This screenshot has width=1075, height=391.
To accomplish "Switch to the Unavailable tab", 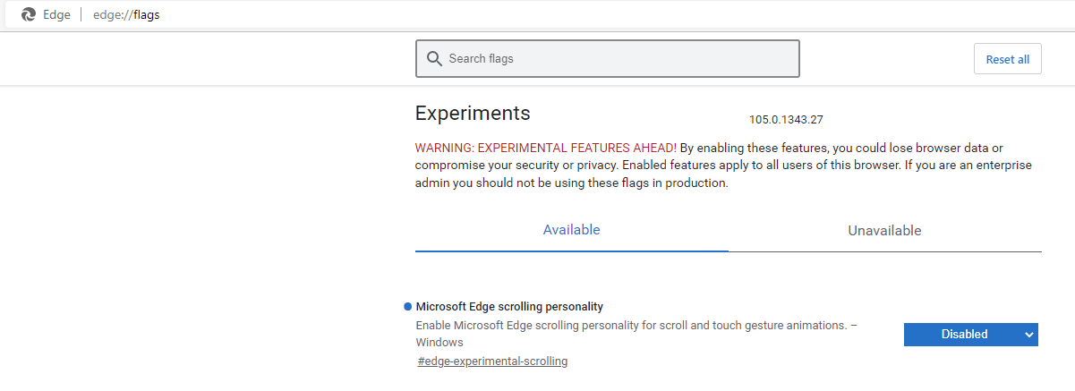I will click(x=884, y=231).
